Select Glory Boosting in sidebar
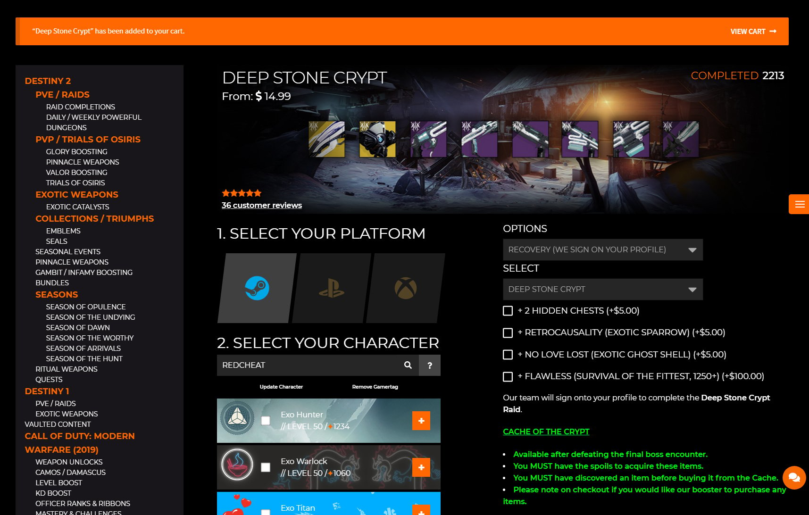This screenshot has width=809, height=515. click(76, 152)
